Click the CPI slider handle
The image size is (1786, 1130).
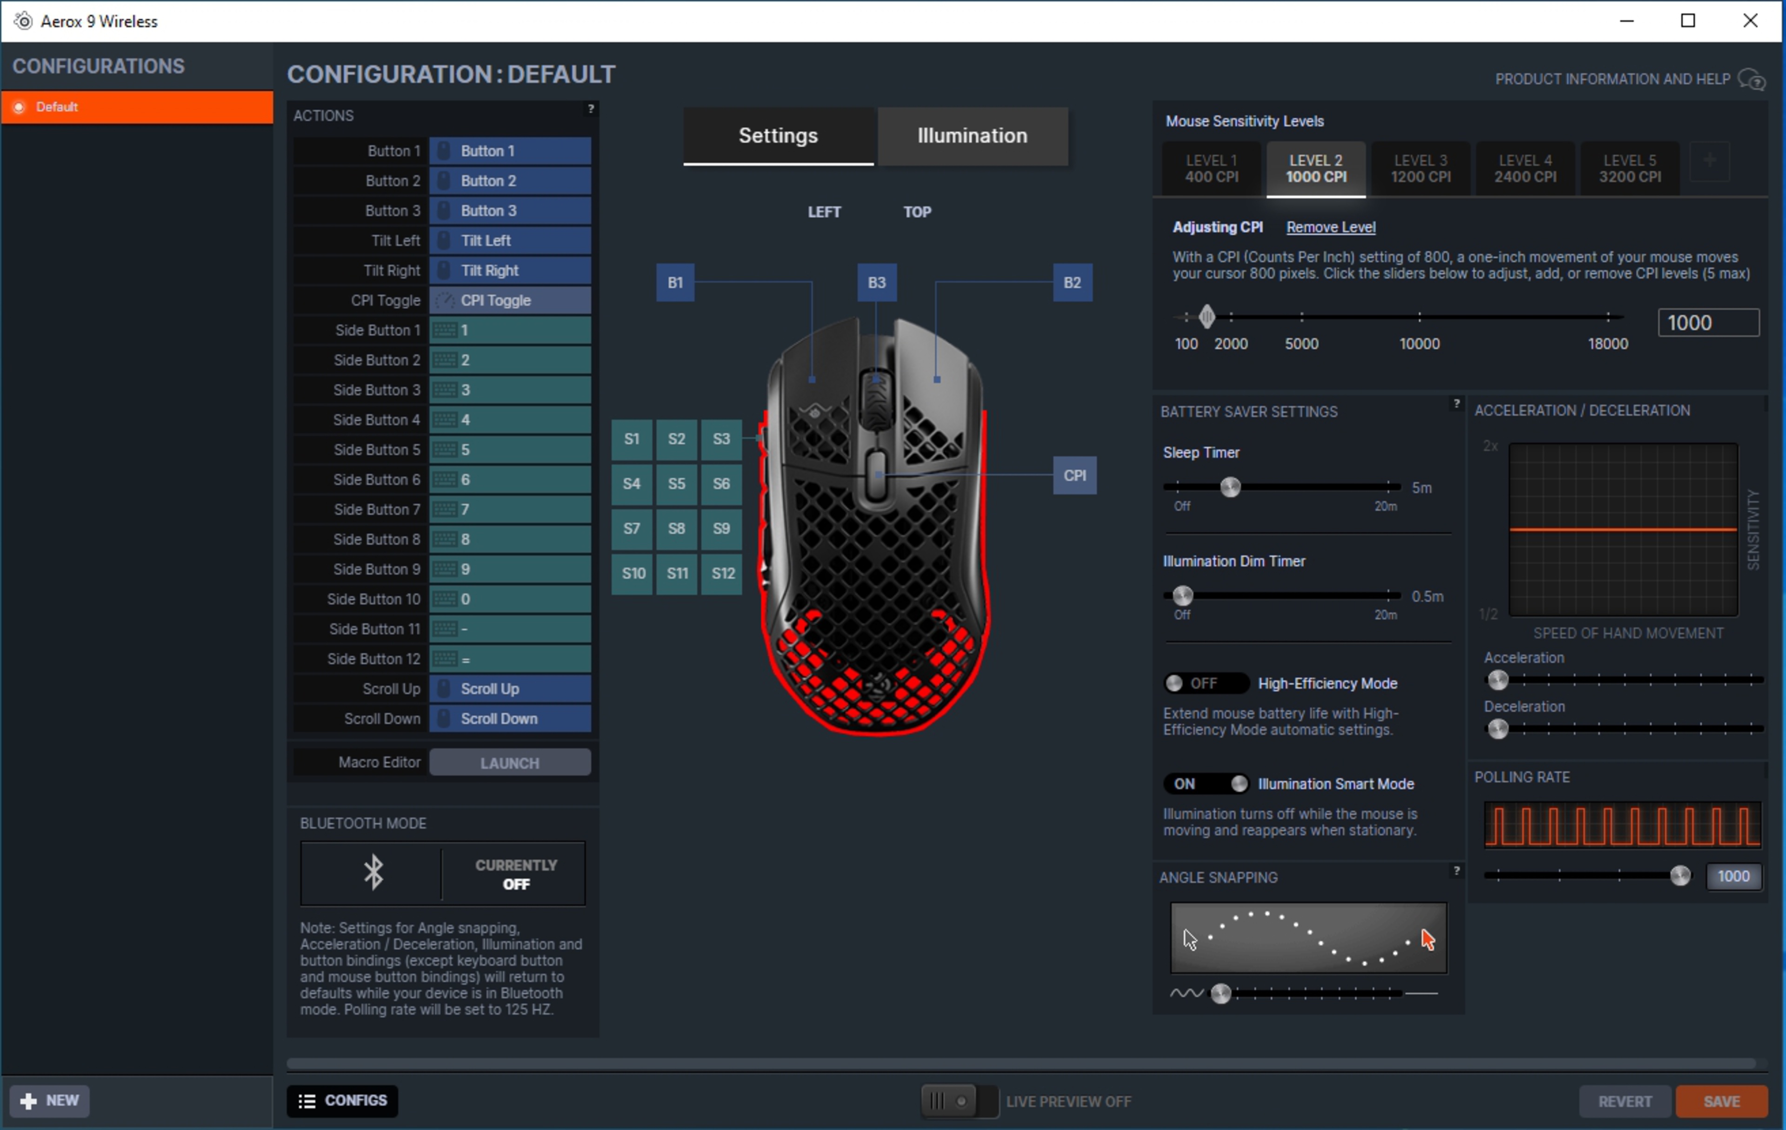pos(1207,317)
